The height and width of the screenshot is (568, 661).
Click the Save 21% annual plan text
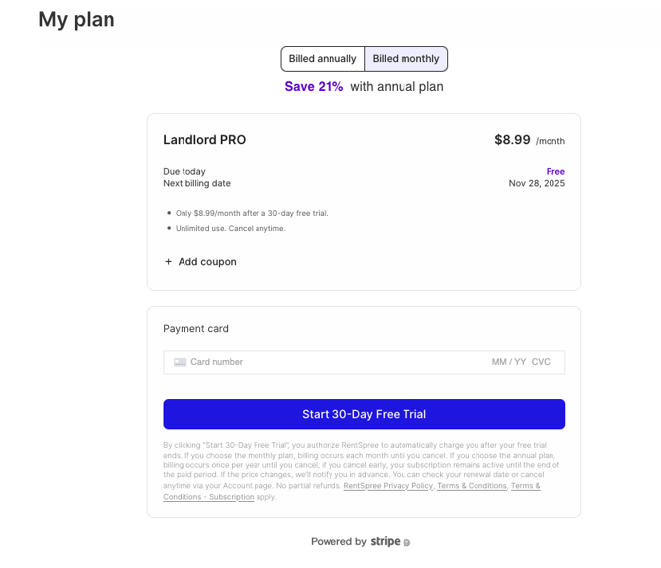[314, 87]
